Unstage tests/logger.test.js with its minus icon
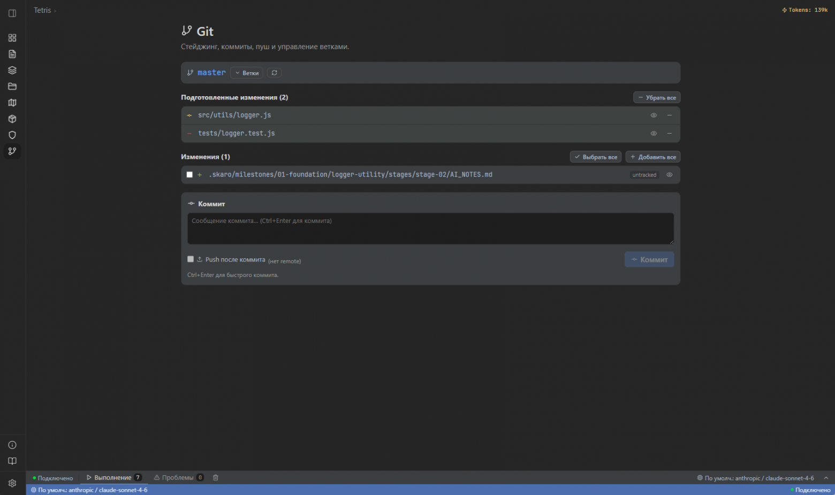 (x=670, y=134)
